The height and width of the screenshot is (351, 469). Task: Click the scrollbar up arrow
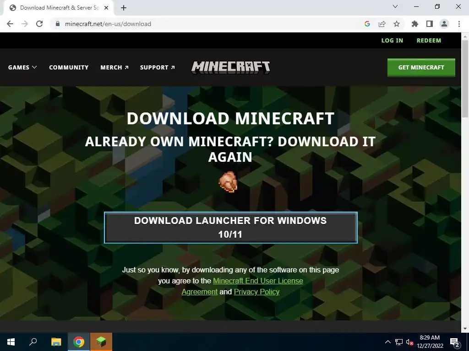(x=465, y=36)
